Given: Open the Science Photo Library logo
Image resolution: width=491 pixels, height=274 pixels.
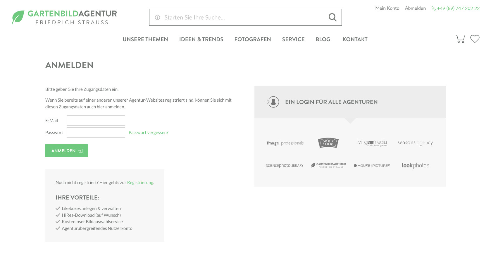Looking at the screenshot, I should [285, 166].
